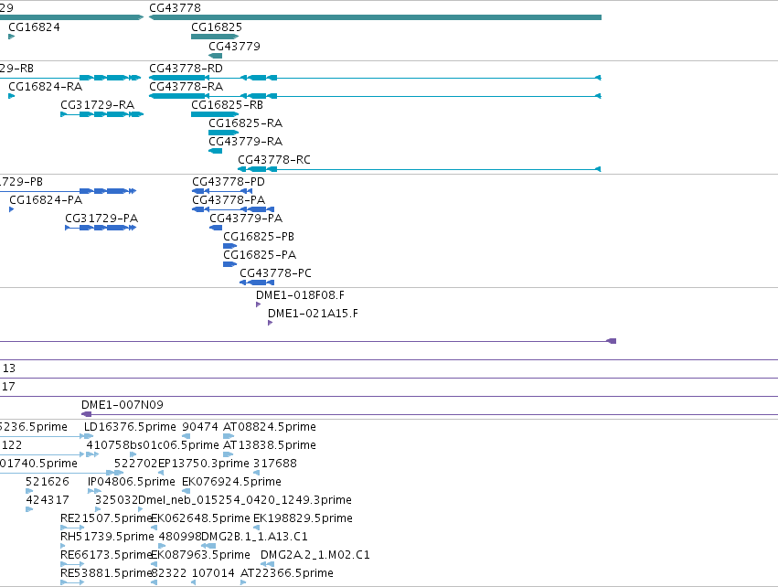778x587 pixels.
Task: Click the CG43779 gene label
Action: point(234,46)
